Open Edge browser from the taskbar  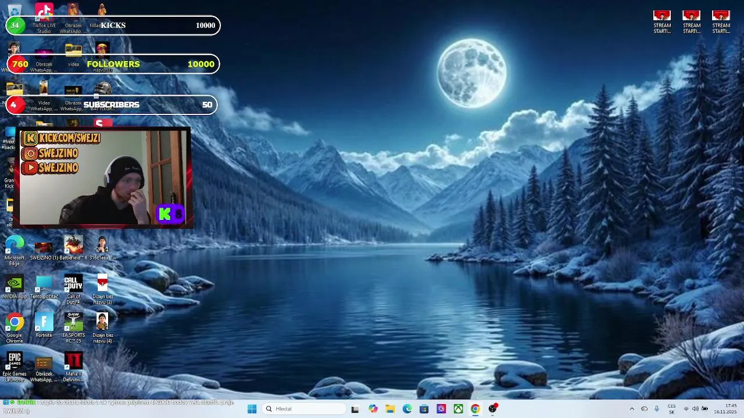pos(407,409)
